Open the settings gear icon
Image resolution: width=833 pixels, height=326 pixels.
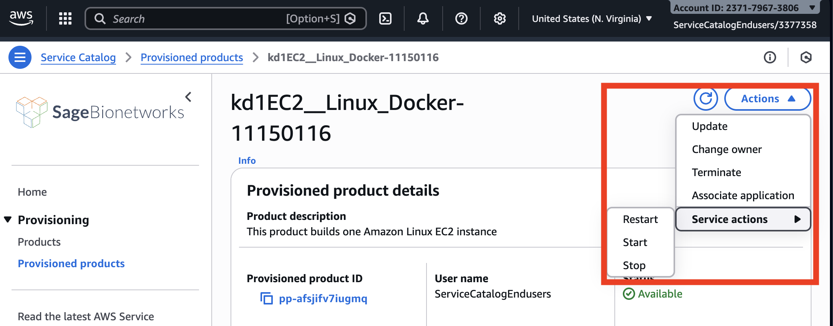[499, 18]
